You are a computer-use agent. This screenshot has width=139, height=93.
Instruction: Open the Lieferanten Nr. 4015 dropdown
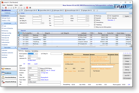[37, 58]
